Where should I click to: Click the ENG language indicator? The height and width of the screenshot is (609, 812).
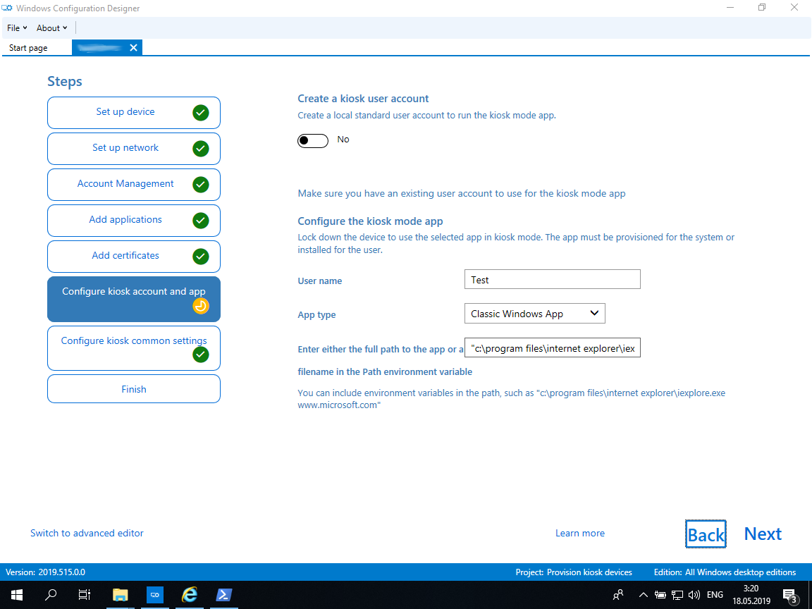tap(715, 594)
